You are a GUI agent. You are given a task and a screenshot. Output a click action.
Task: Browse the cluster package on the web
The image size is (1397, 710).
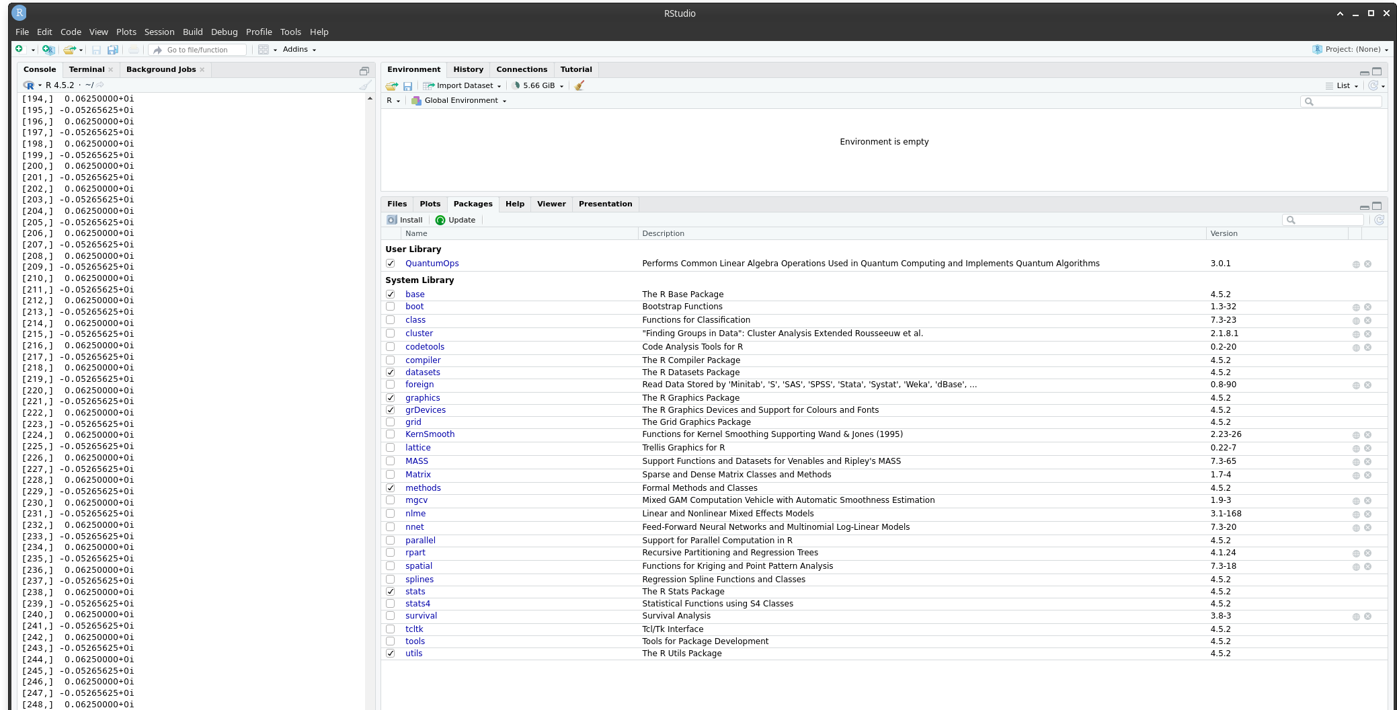pos(1356,334)
